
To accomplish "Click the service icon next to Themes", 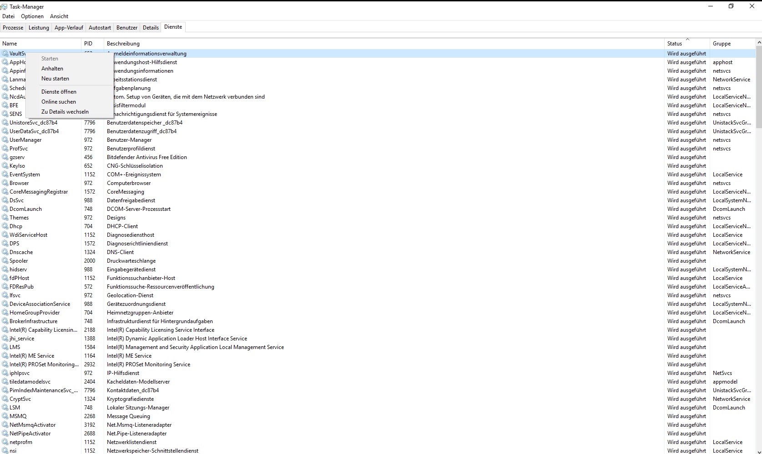I will 5,218.
